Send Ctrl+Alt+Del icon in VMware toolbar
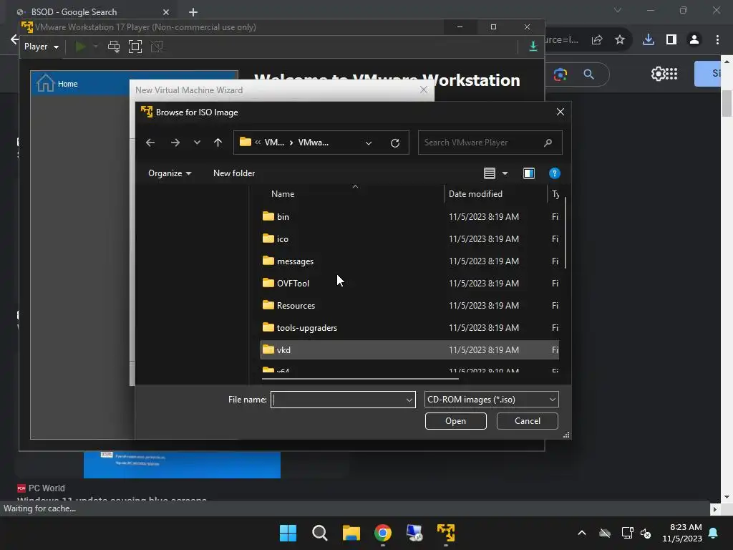Viewport: 733px width, 550px height. (x=114, y=47)
